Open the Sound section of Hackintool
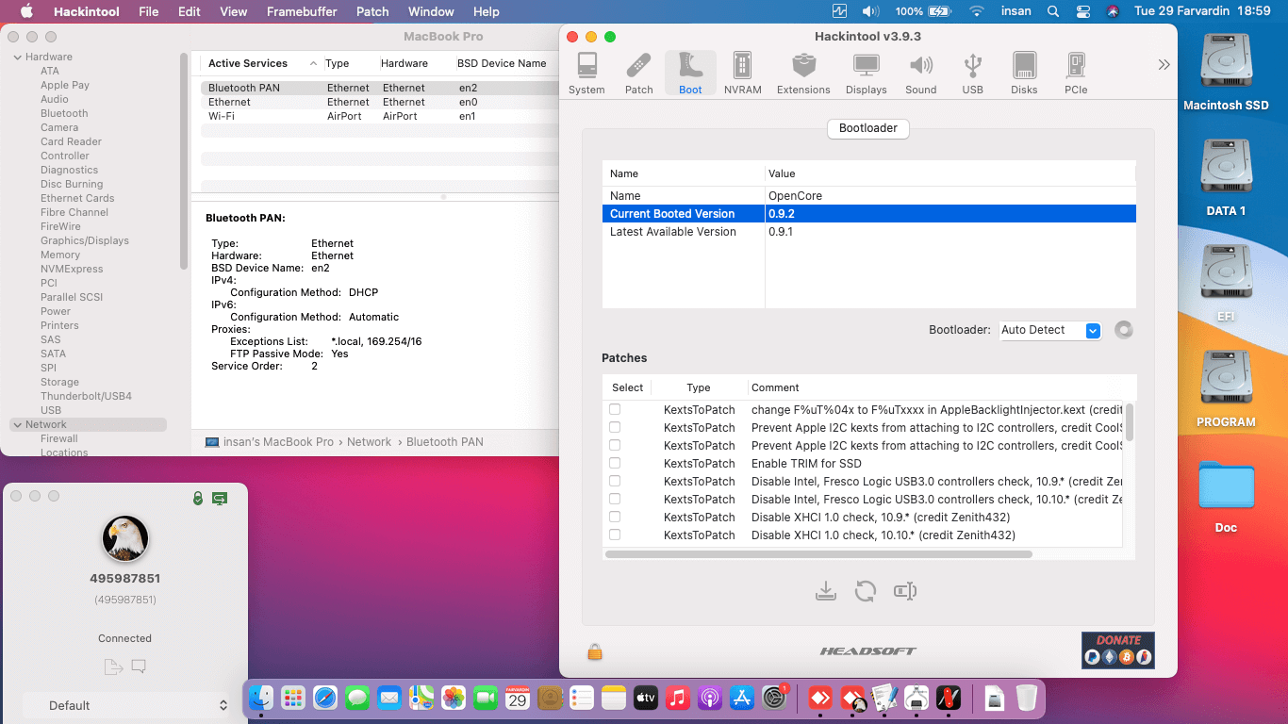 921,72
